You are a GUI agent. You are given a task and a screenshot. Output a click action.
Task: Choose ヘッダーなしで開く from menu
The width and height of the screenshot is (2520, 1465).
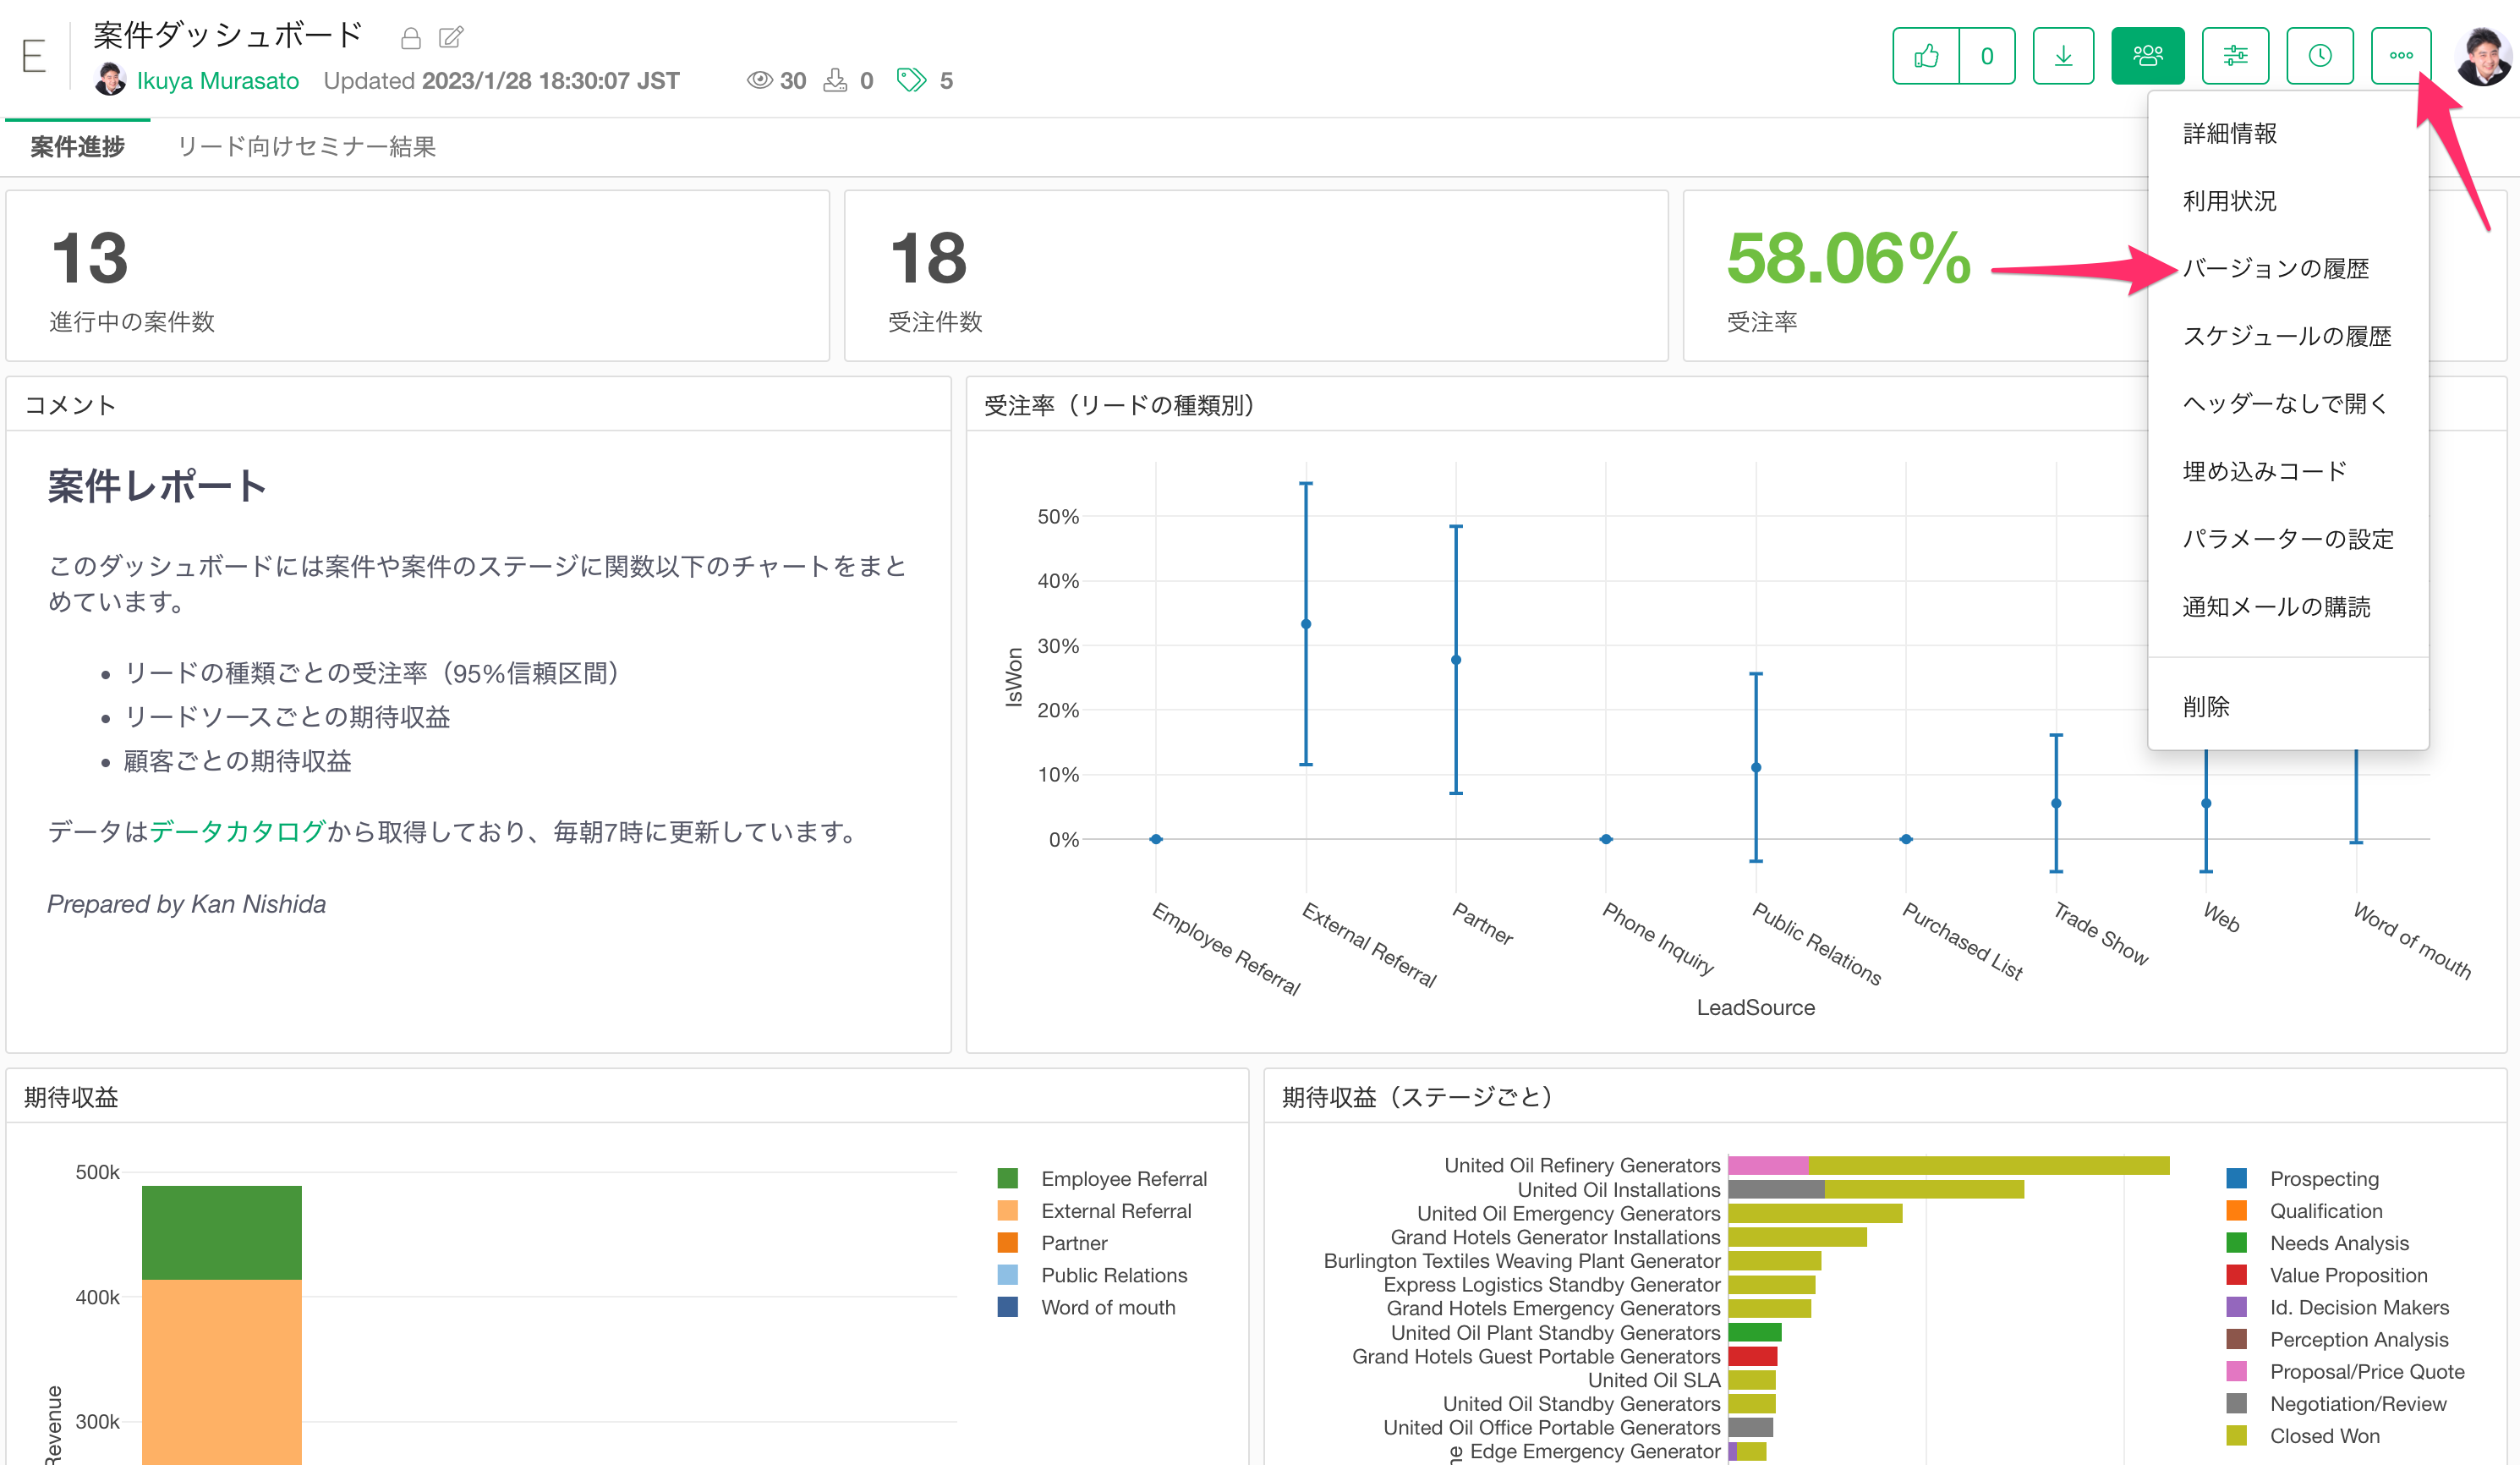[2288, 403]
